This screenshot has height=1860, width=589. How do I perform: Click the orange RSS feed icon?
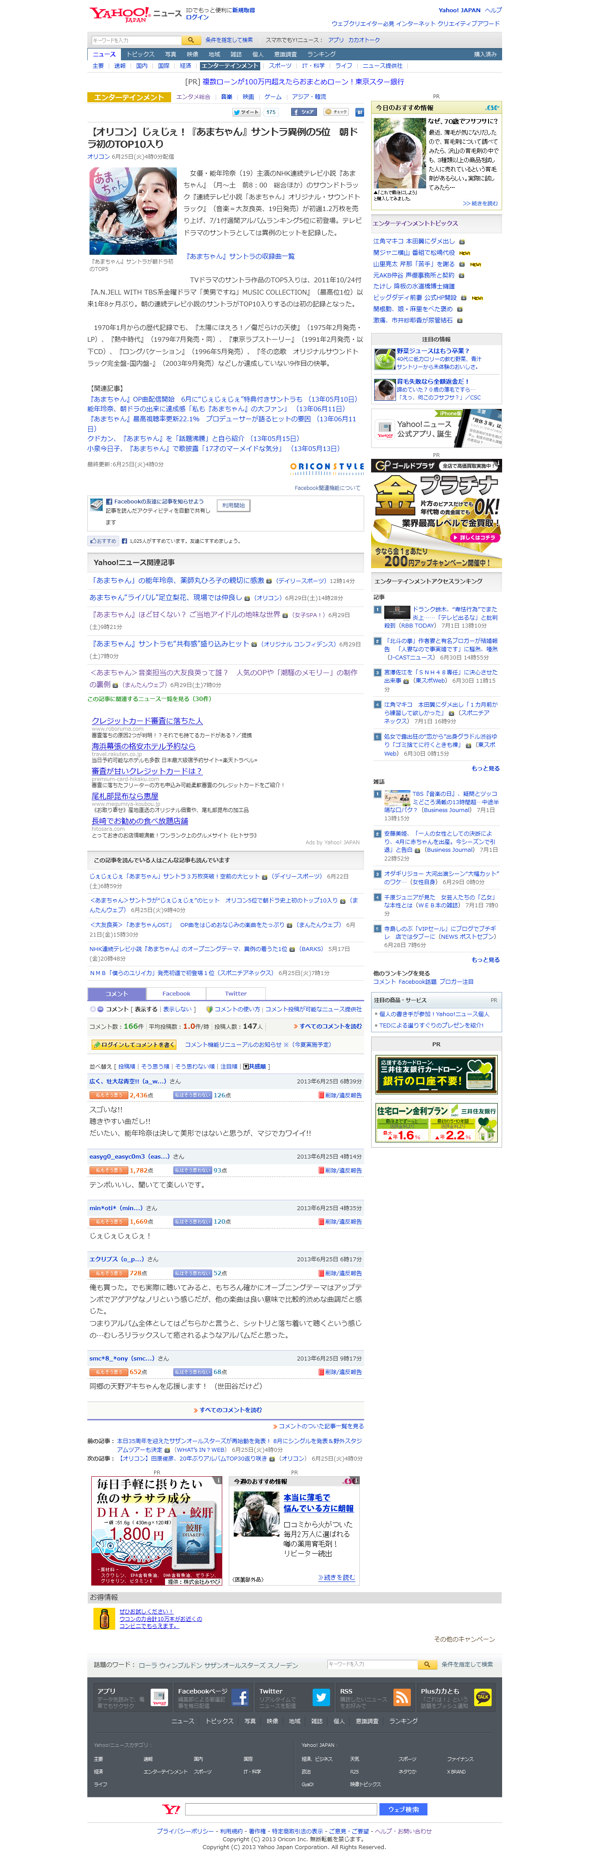pos(402,1697)
